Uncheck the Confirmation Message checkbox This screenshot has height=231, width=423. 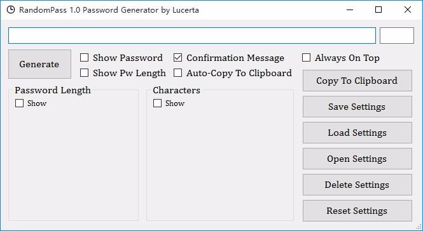click(x=177, y=58)
